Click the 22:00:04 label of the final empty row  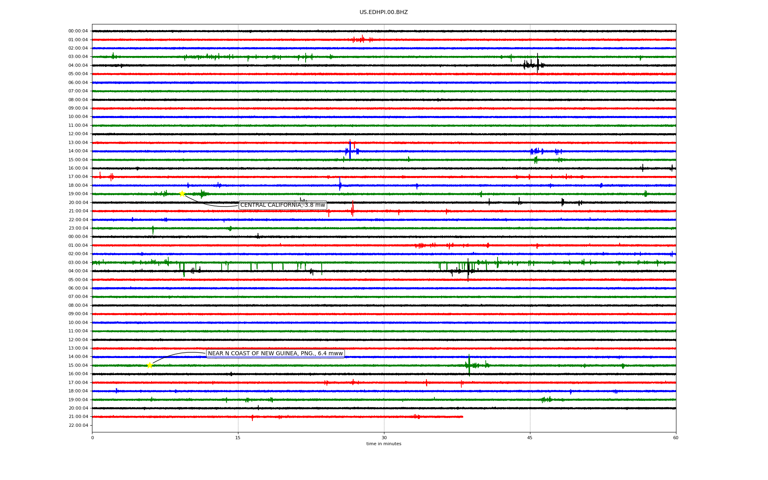(78, 426)
